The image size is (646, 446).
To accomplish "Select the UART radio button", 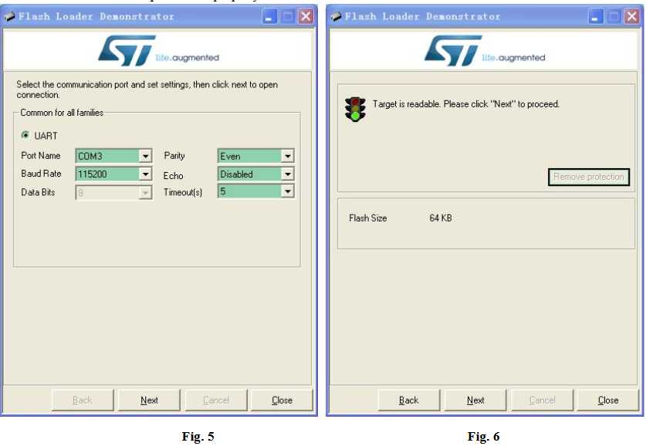I will point(25,135).
